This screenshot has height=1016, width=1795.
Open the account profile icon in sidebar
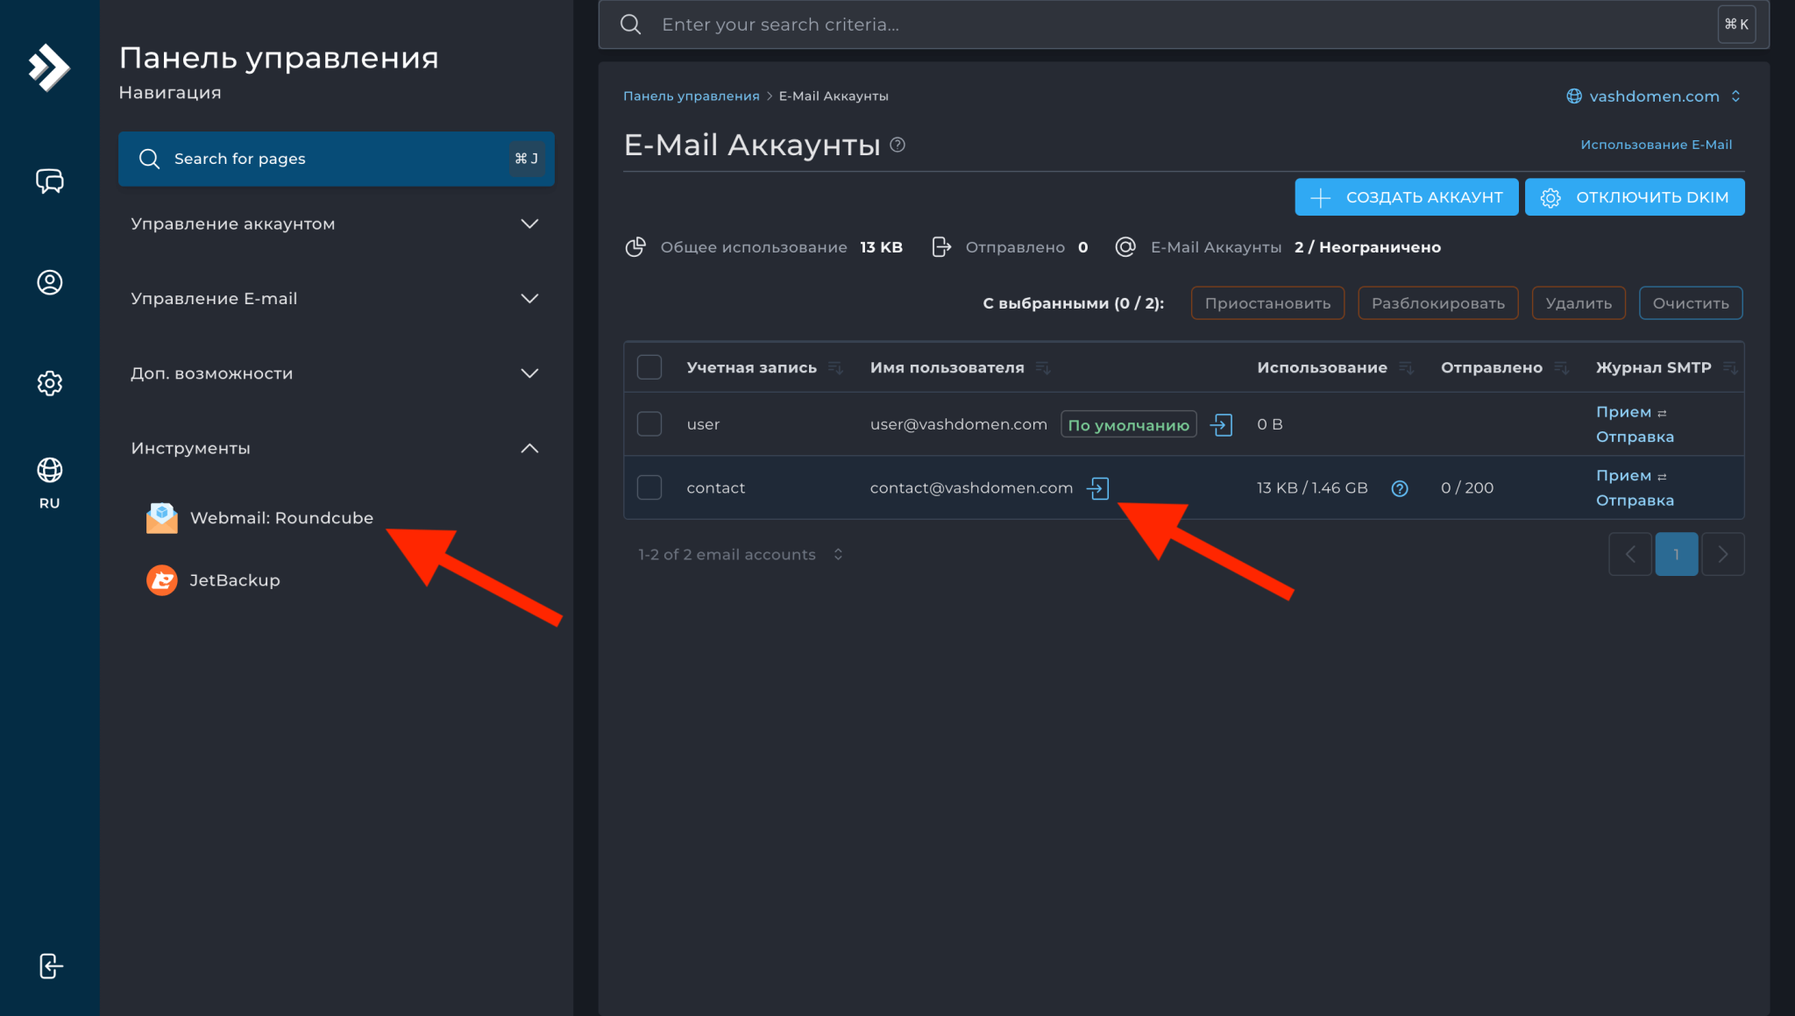[x=49, y=282]
